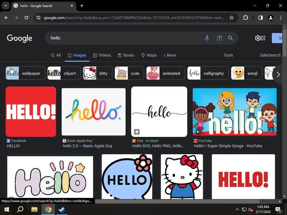Open the red HELLO! Facebook image

[31, 112]
